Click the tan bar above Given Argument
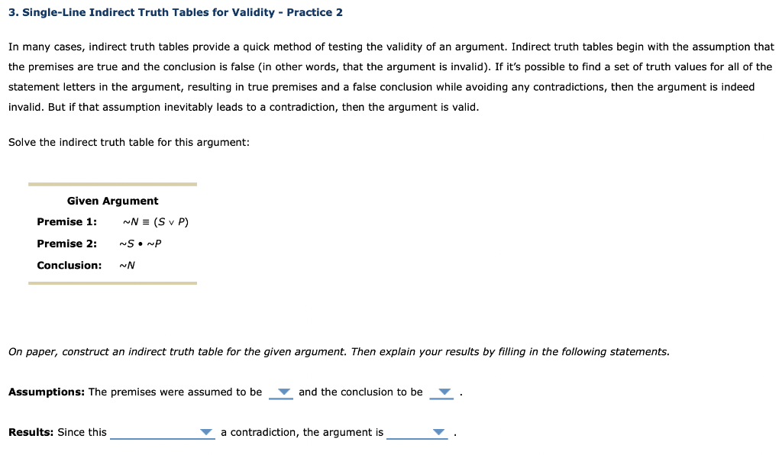Viewport: 782px width, 455px height. click(112, 183)
